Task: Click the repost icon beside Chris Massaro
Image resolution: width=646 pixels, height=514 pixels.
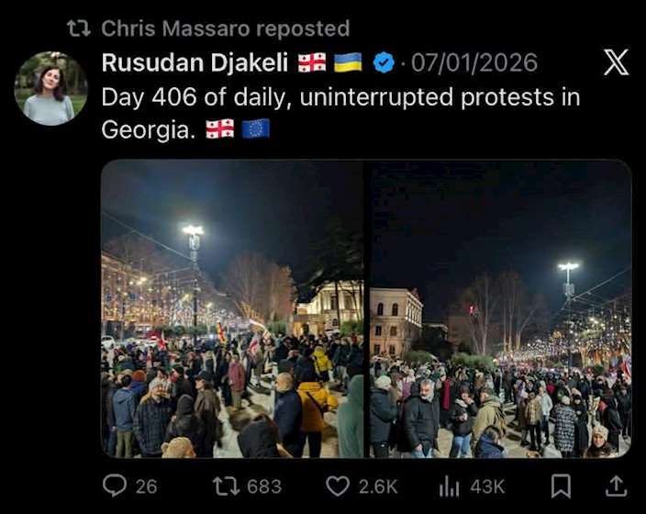Action: coord(79,28)
